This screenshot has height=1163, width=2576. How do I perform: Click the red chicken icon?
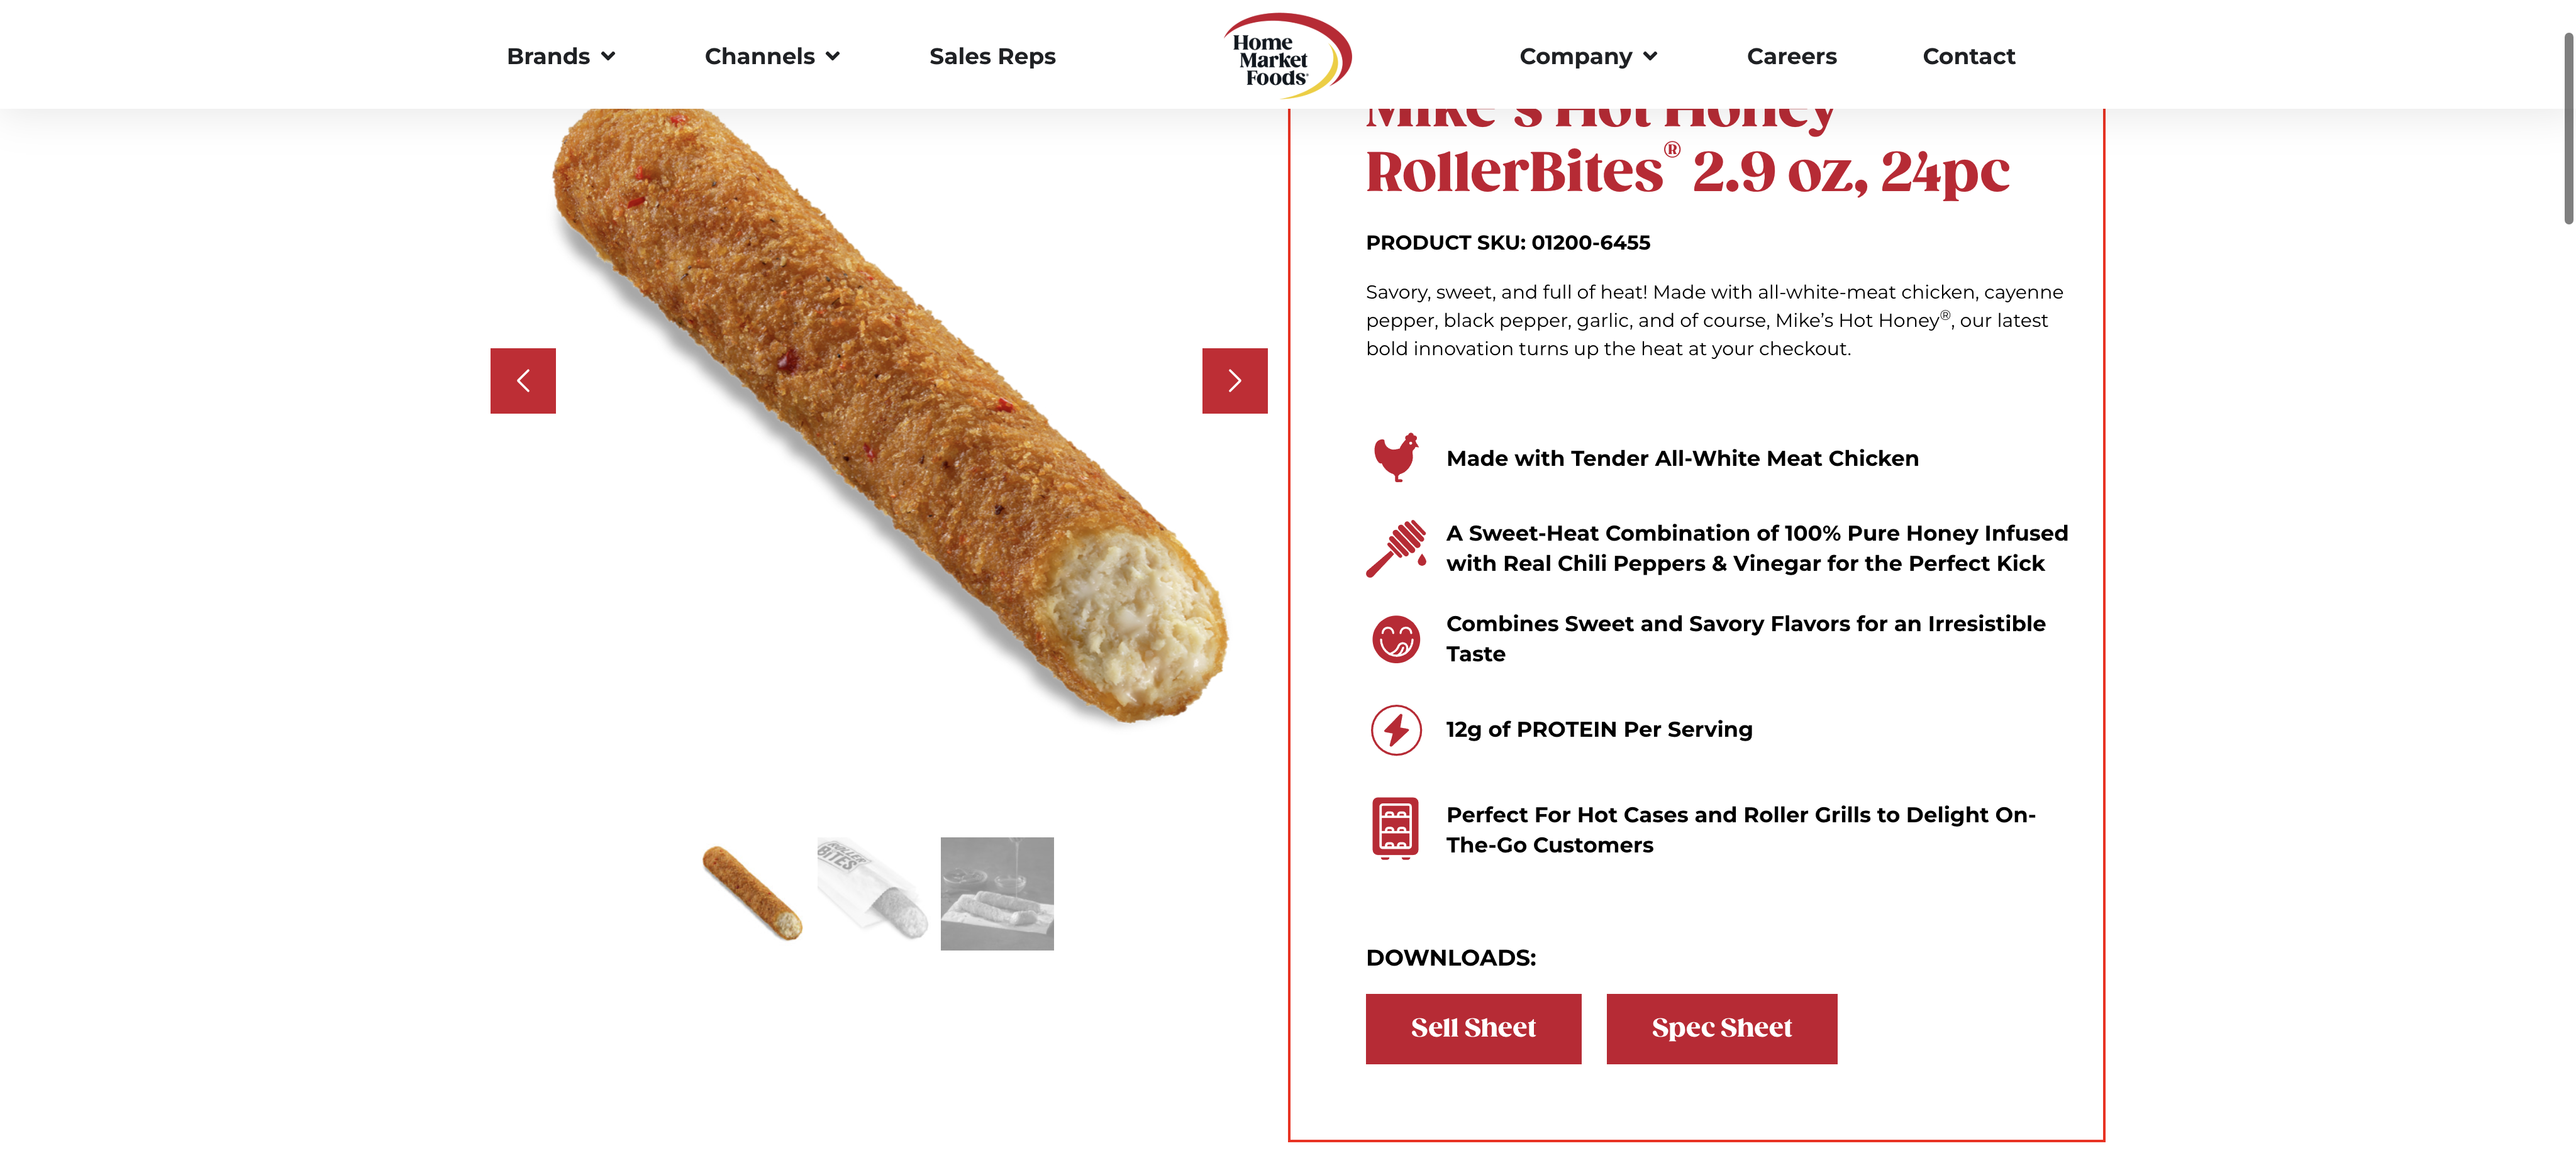(1395, 457)
